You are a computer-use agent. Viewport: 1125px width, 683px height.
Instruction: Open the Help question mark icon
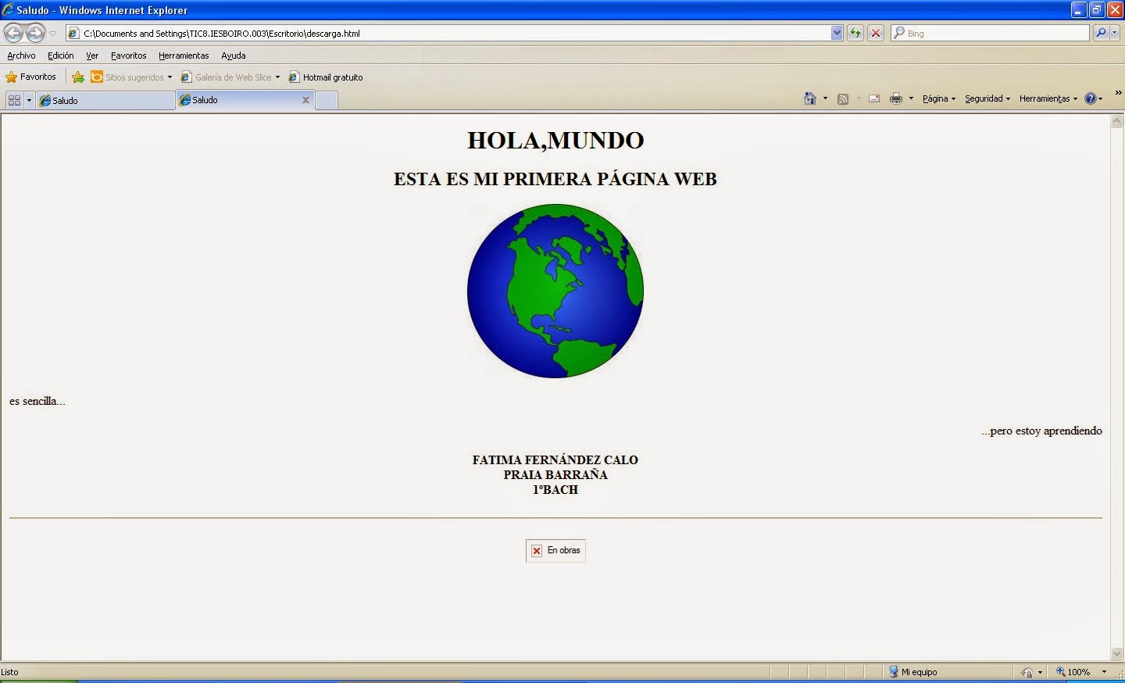pyautogui.click(x=1090, y=98)
